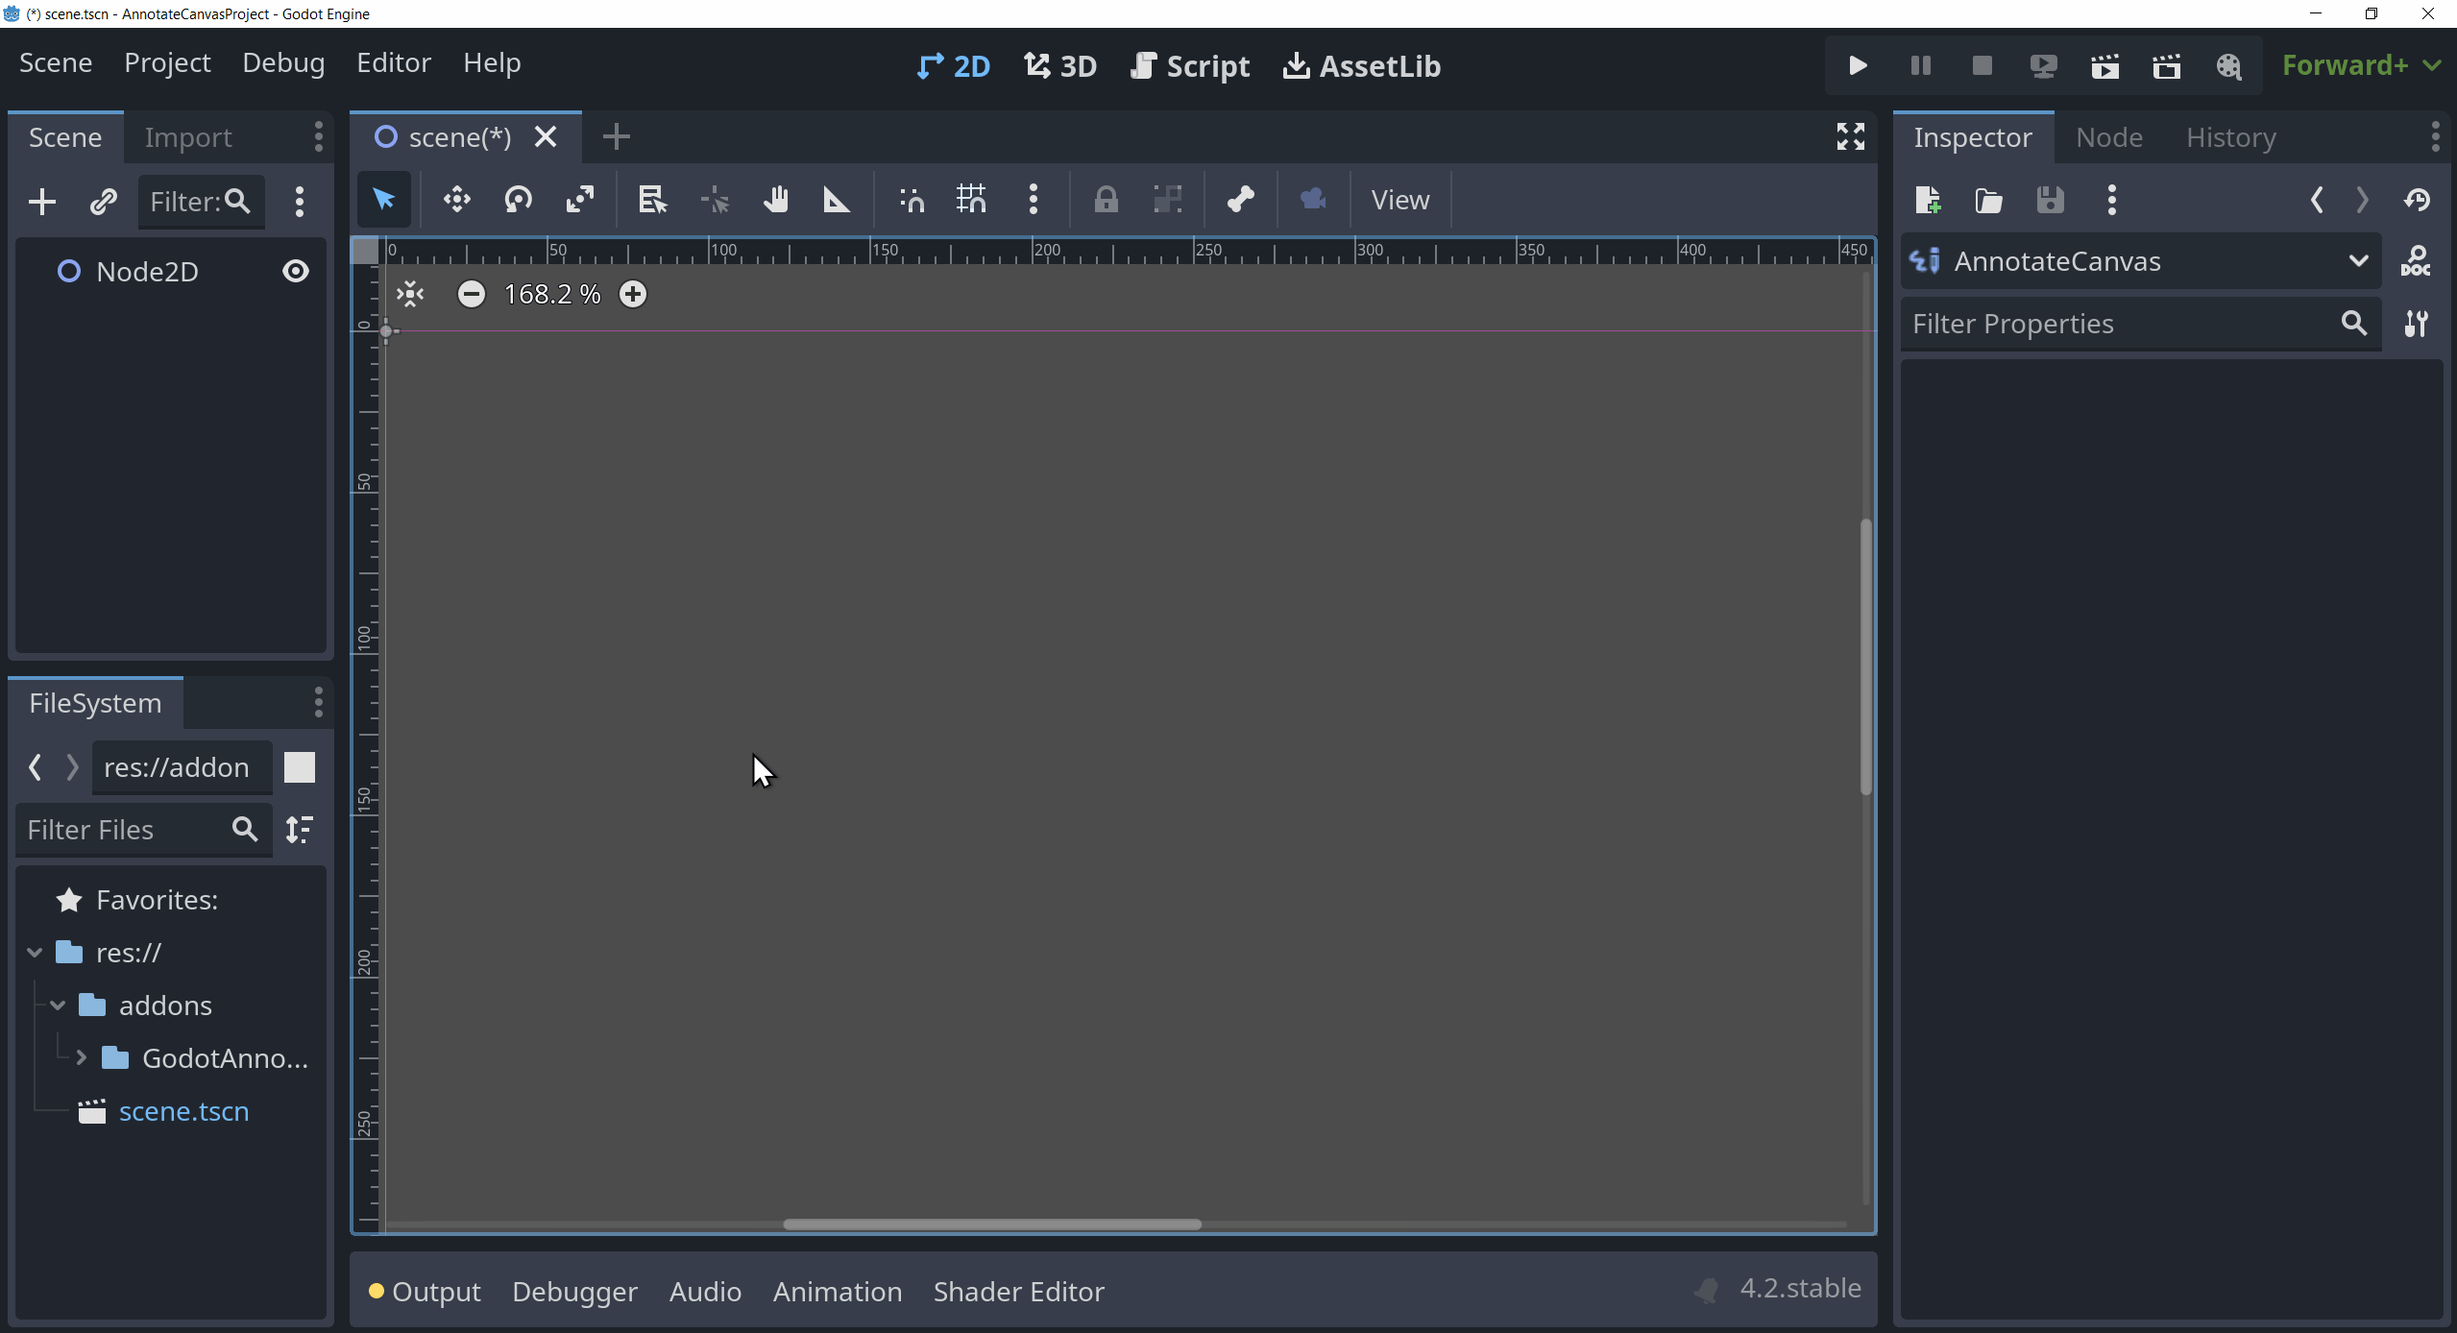Select the Move tool in toolbar
The image size is (2457, 1333).
pyautogui.click(x=456, y=199)
